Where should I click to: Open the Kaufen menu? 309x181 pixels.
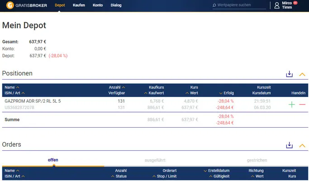pyautogui.click(x=79, y=5)
